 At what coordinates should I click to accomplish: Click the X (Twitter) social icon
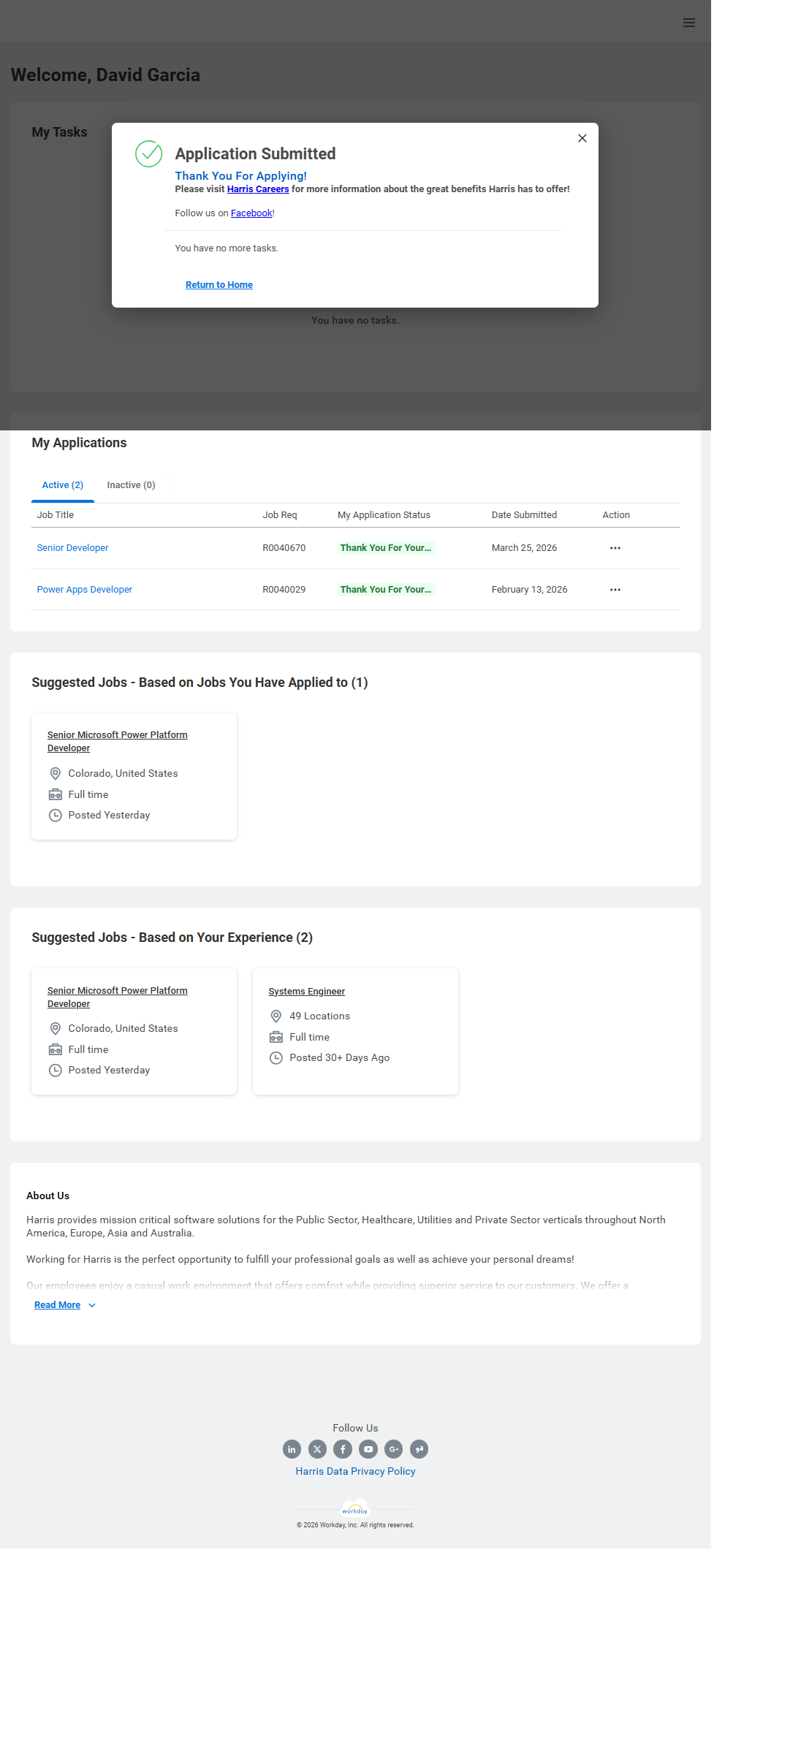(x=317, y=1449)
